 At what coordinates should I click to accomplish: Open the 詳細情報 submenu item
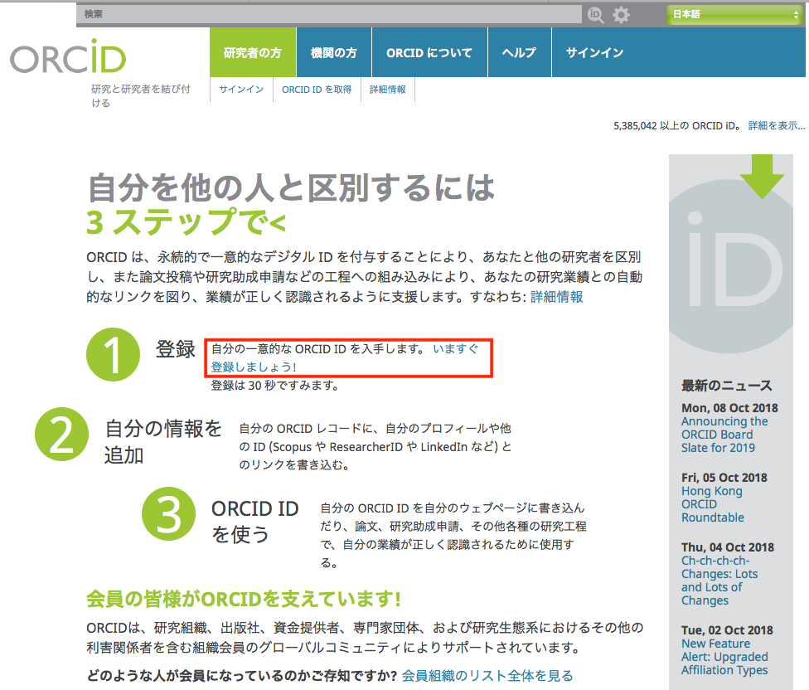387,90
